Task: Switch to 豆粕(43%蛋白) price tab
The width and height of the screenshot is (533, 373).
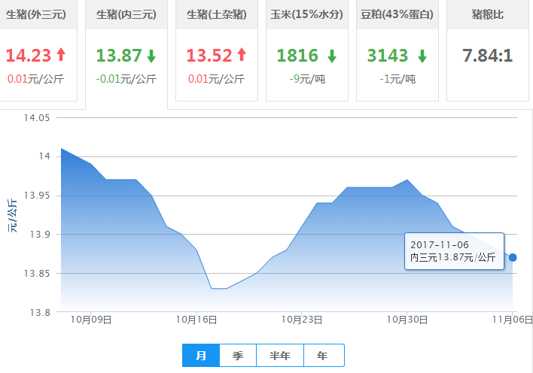Action: pos(397,14)
